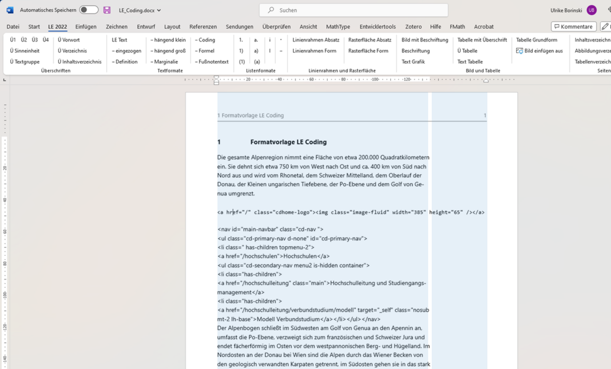This screenshot has height=369, width=611.
Task: Open the FMath tab
Action: [457, 27]
